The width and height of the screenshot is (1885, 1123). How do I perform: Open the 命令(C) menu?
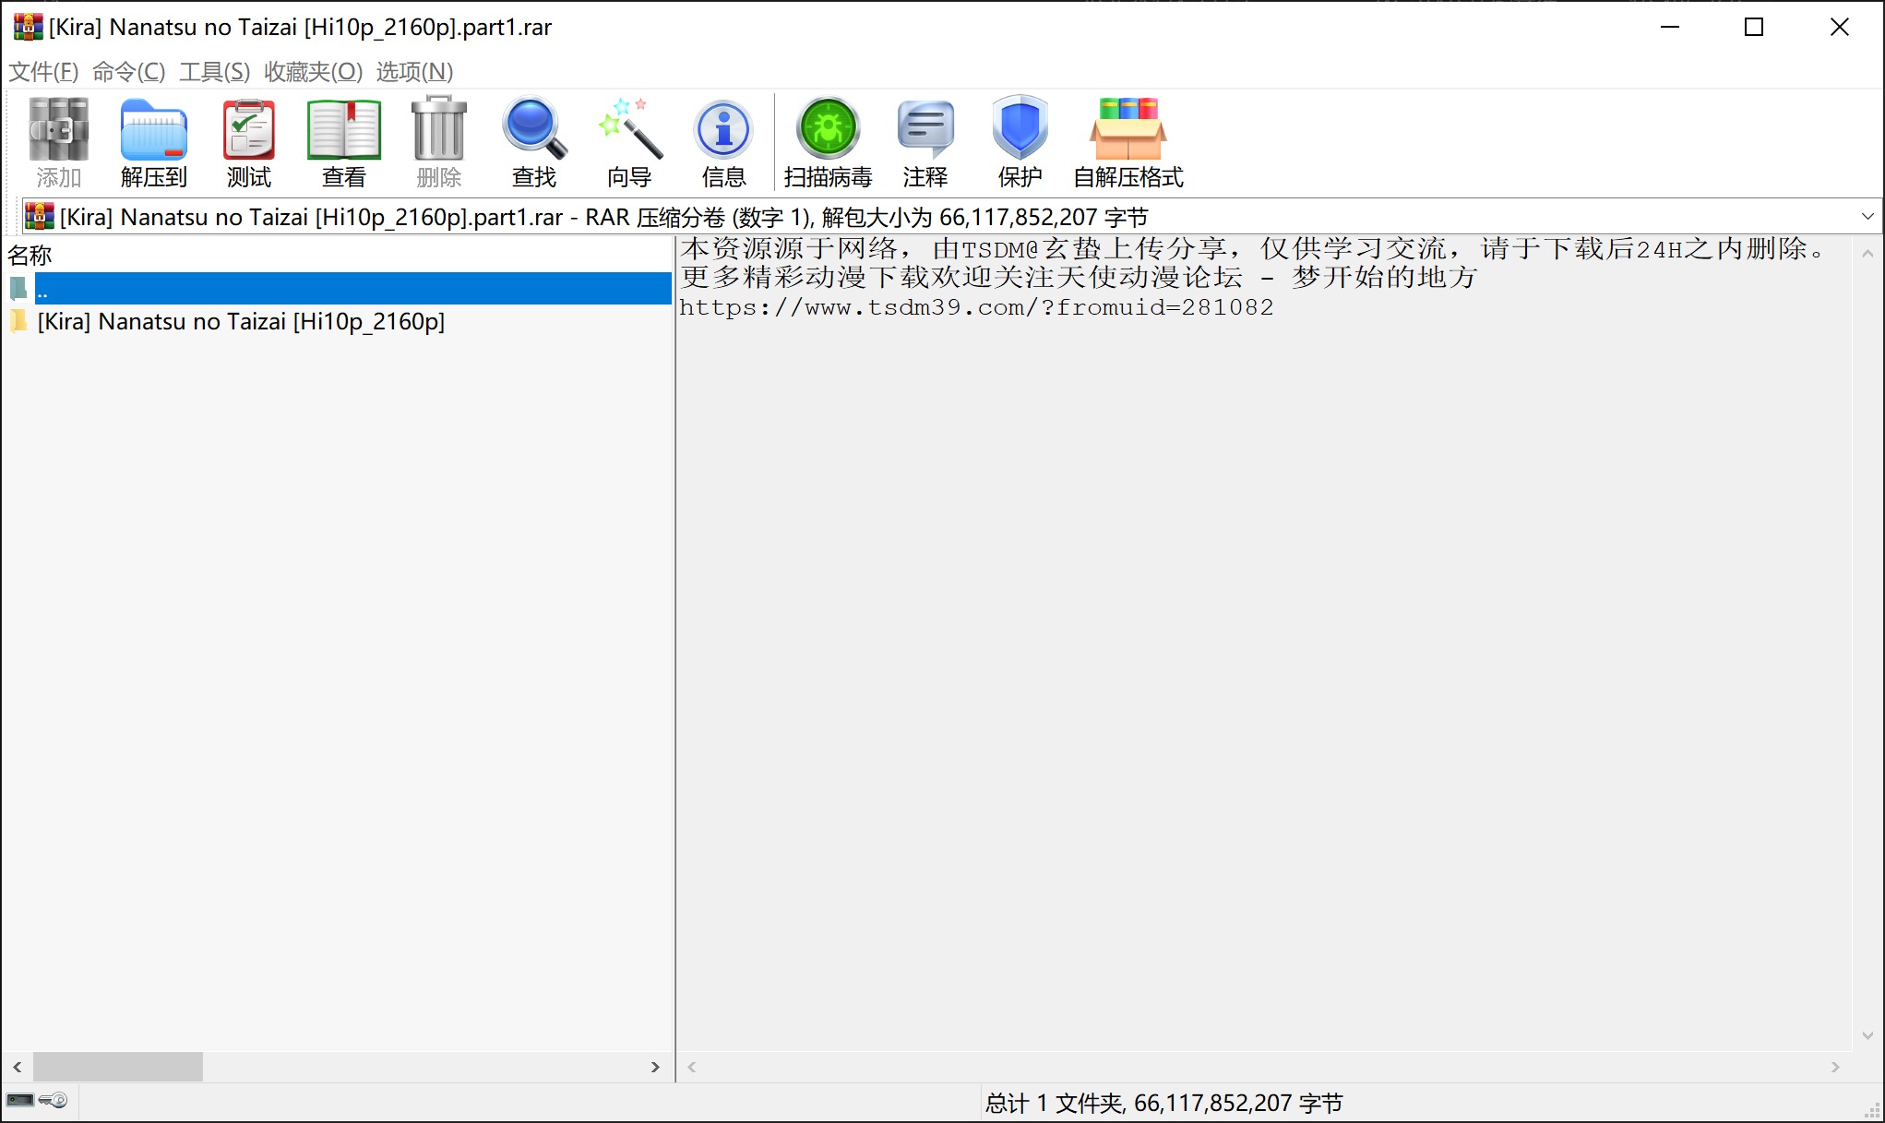(x=128, y=71)
